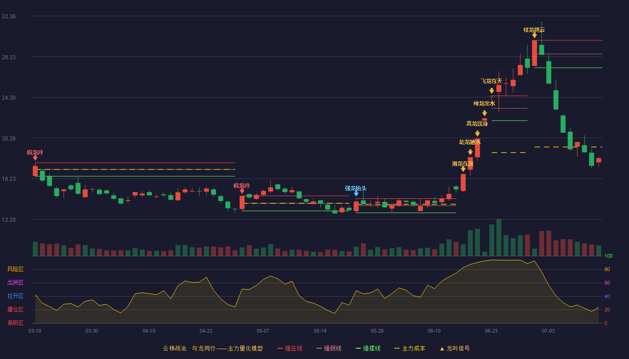Click the 07-03 date label
The height and width of the screenshot is (359, 629).
[548, 331]
